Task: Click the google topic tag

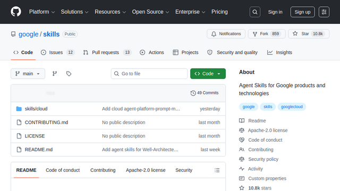Action: (x=249, y=107)
